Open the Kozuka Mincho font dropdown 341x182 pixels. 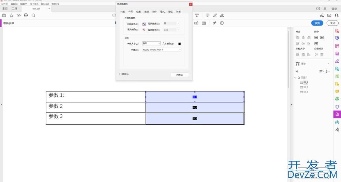162,50
